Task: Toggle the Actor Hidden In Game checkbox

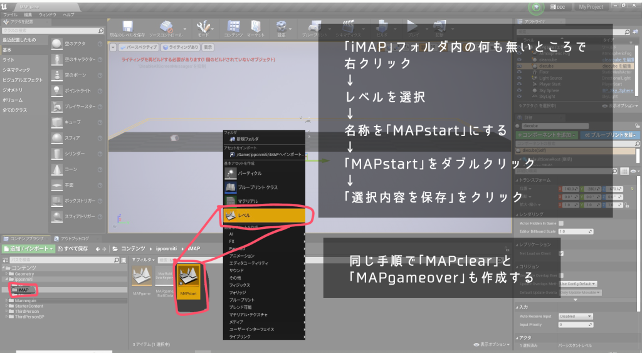Action: click(561, 223)
